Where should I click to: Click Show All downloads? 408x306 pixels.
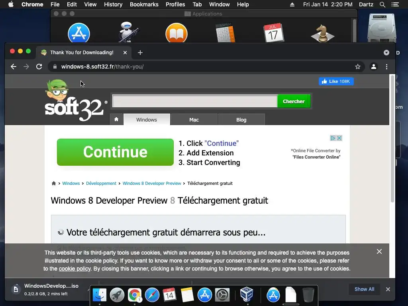click(364, 289)
